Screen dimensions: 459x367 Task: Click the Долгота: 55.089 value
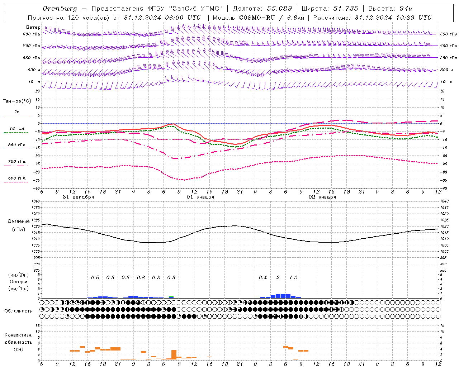[x=262, y=8]
